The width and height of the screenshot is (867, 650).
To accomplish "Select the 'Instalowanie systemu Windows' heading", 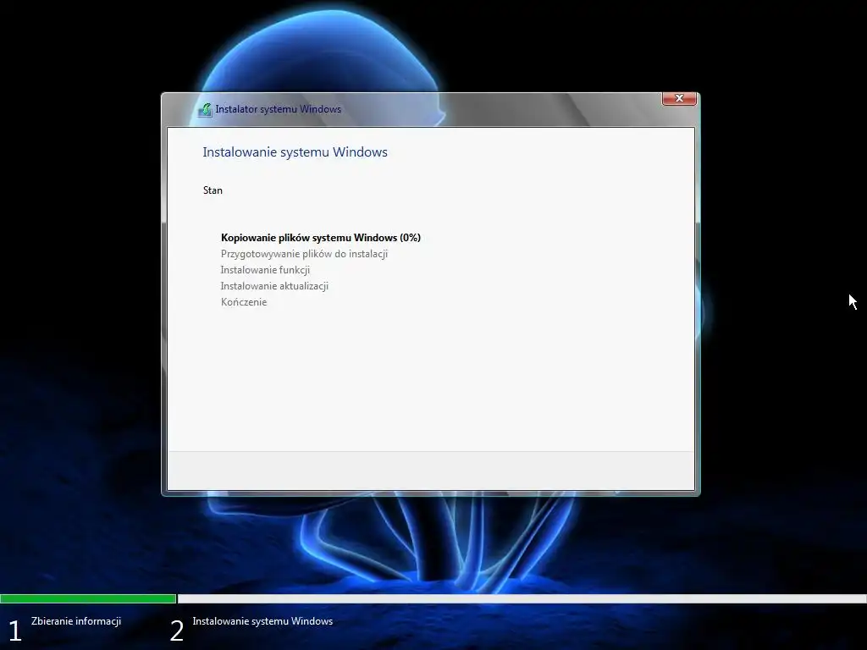I will point(295,152).
